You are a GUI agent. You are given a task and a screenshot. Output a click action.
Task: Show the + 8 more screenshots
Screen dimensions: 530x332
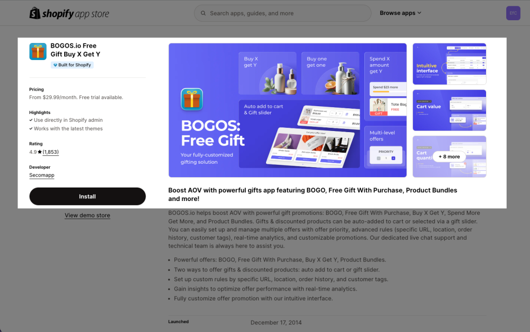pyautogui.click(x=449, y=156)
